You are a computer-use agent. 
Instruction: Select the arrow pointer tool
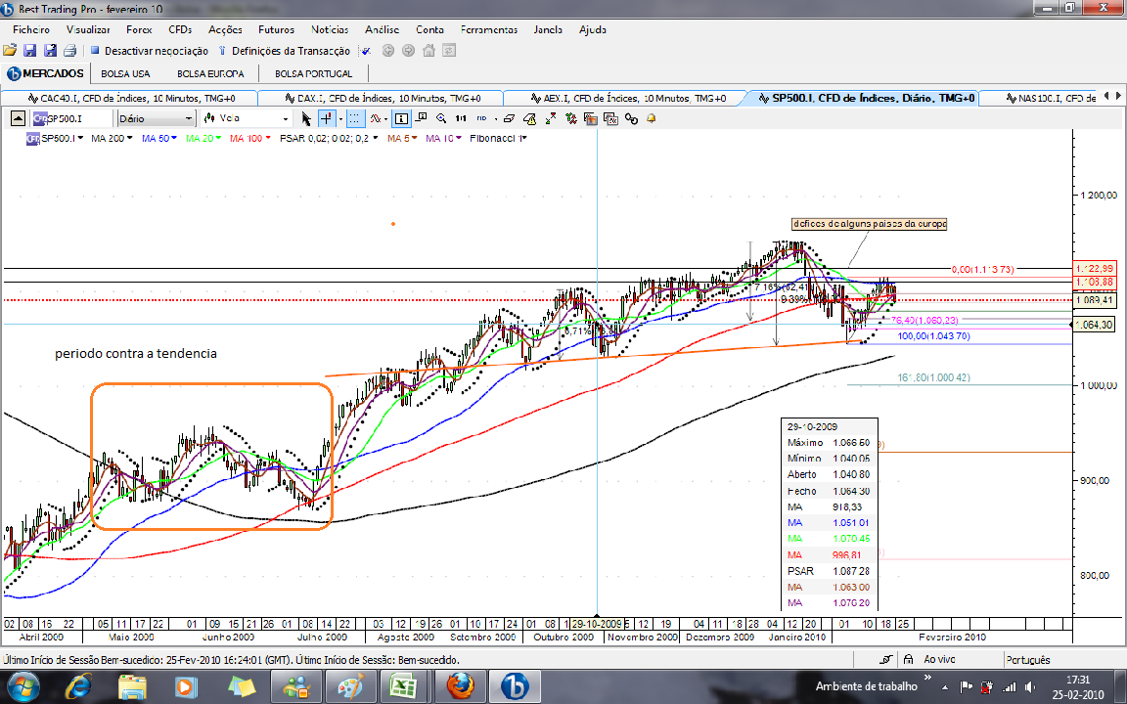[x=307, y=118]
